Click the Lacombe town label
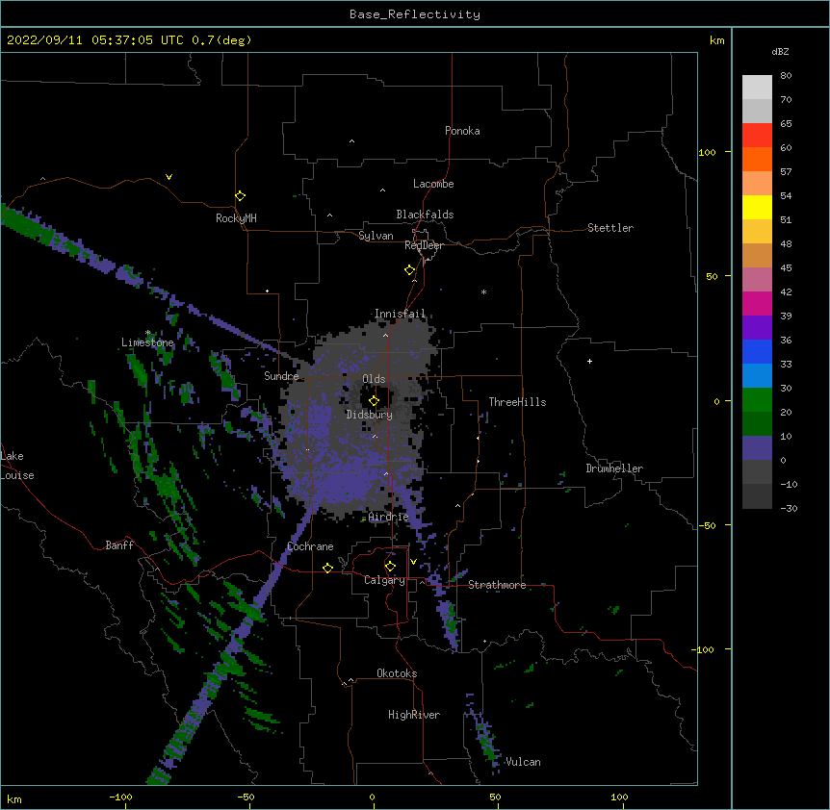This screenshot has width=830, height=810. coord(433,184)
